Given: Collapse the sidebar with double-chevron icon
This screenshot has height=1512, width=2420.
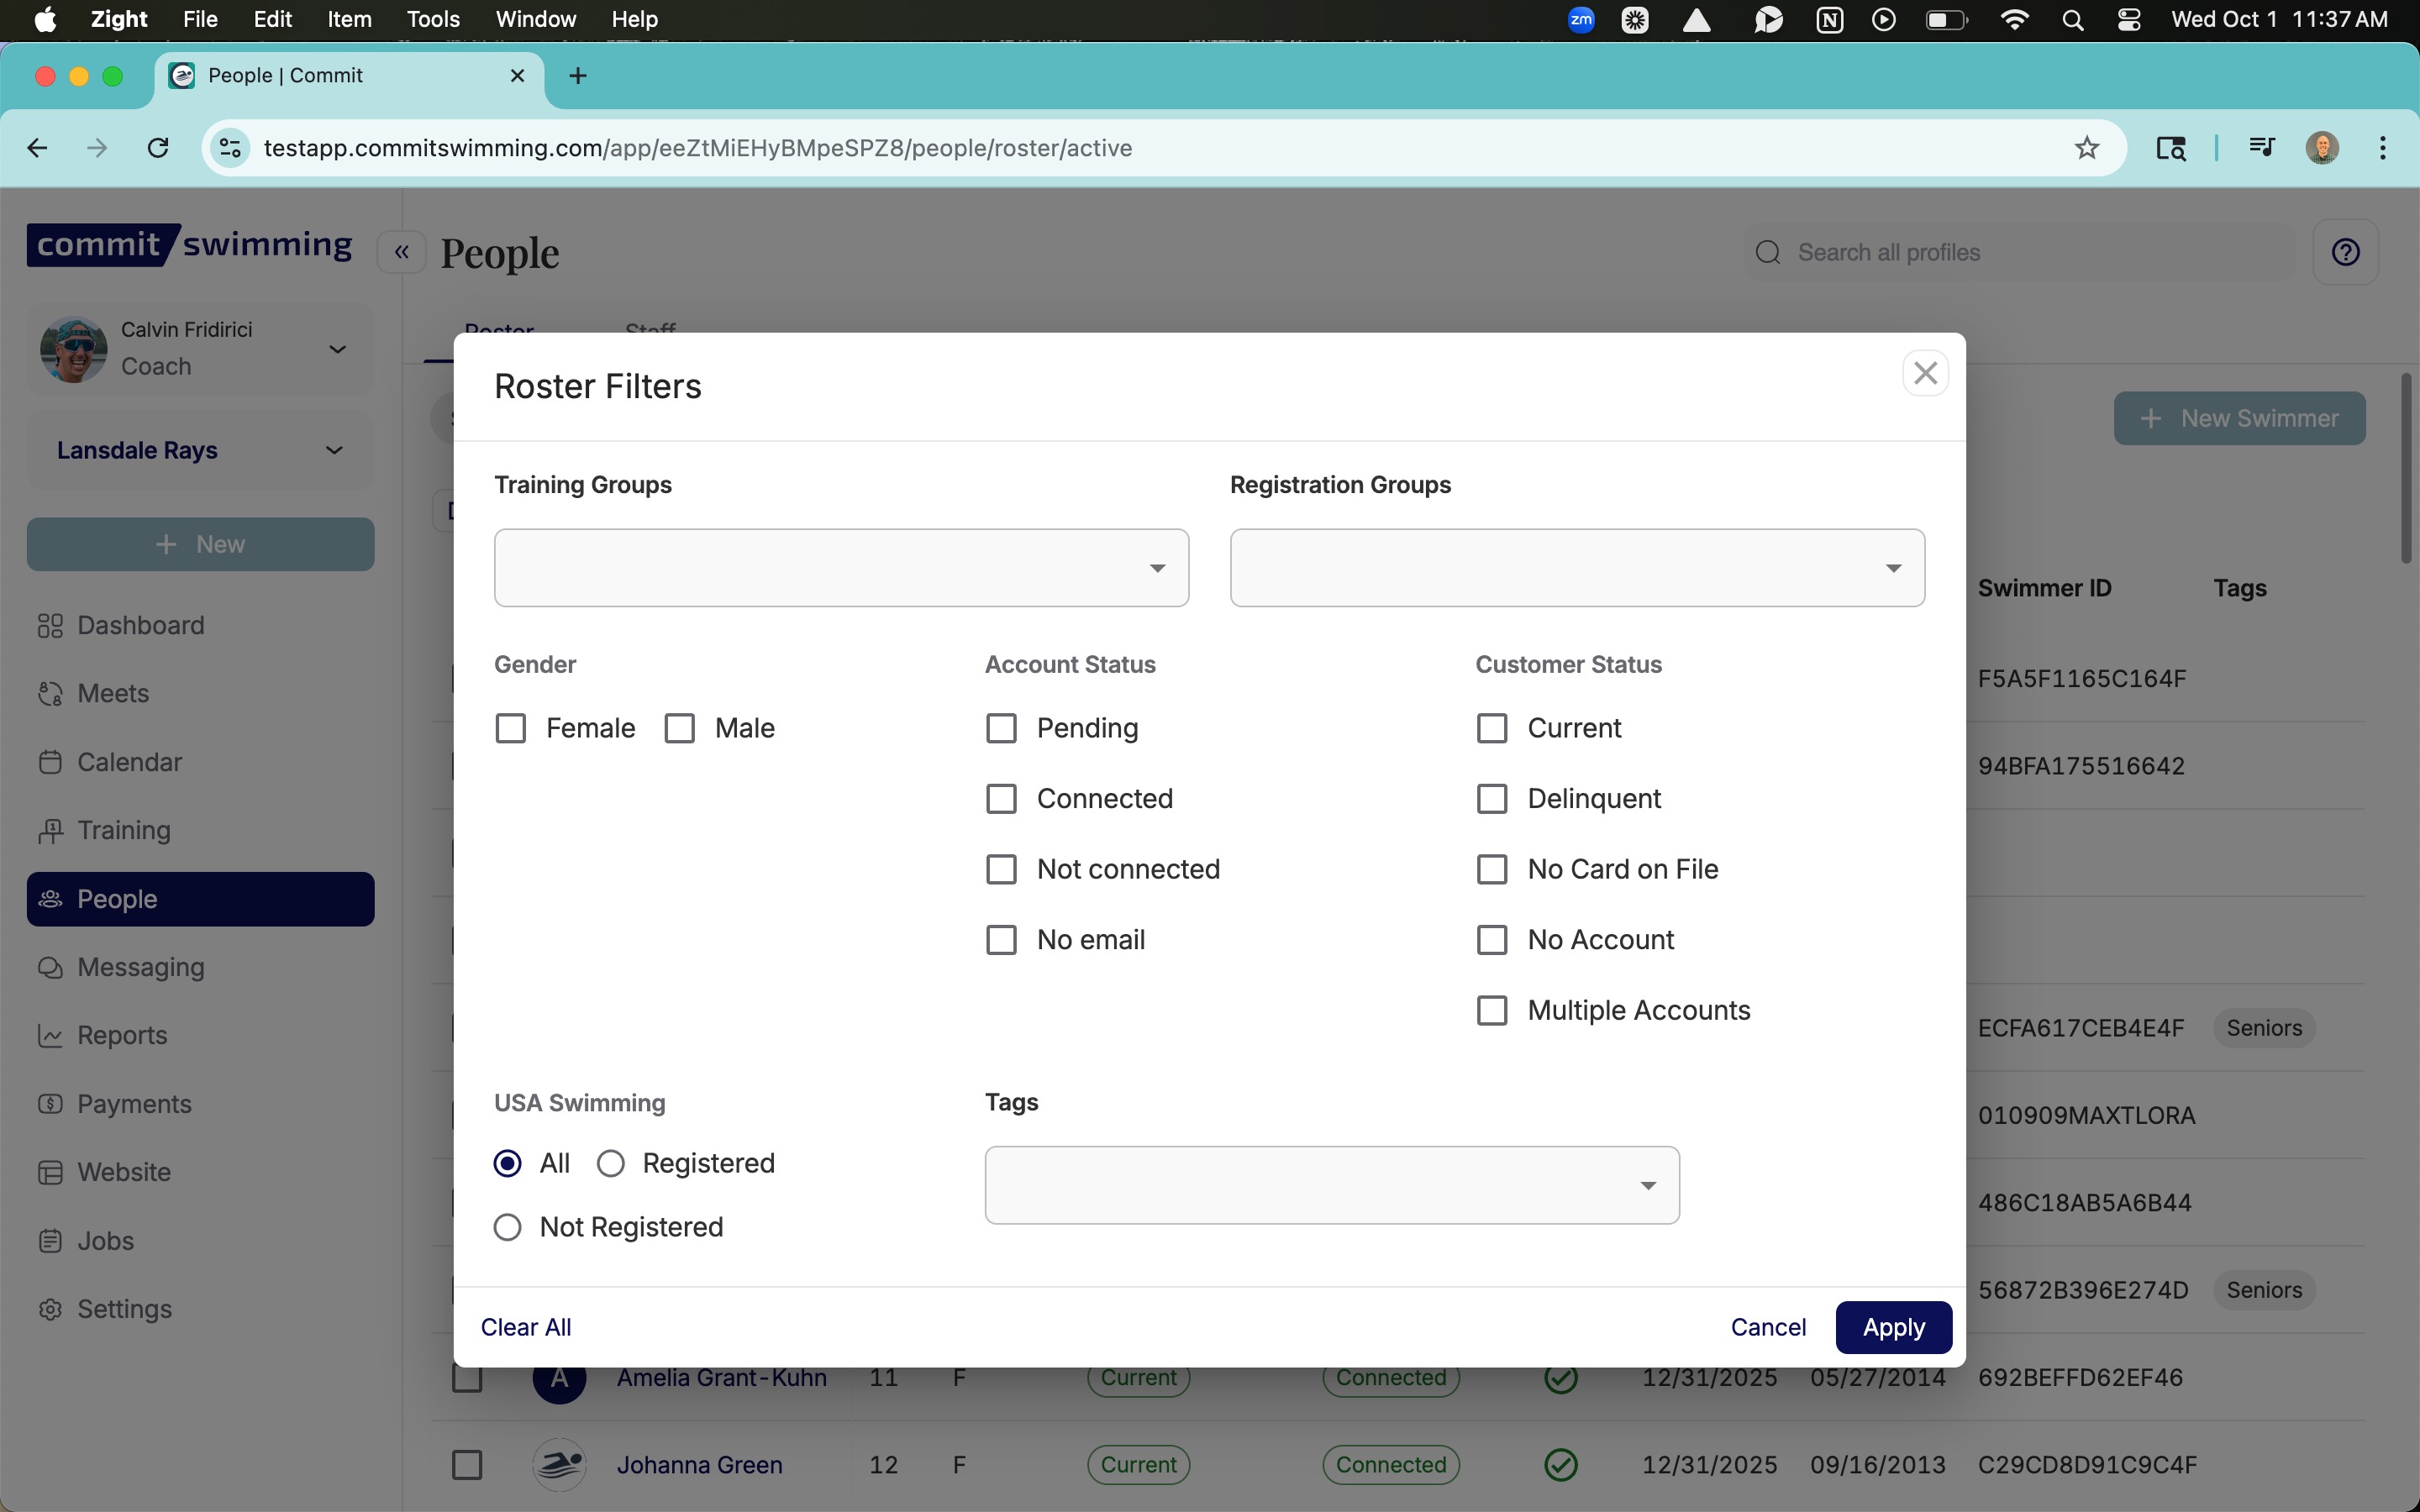Looking at the screenshot, I should click(x=402, y=252).
